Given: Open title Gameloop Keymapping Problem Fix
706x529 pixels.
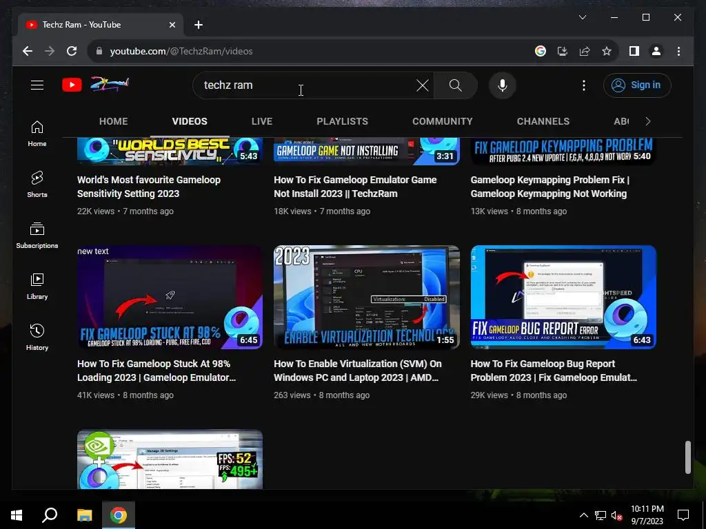Looking at the screenshot, I should pyautogui.click(x=549, y=187).
